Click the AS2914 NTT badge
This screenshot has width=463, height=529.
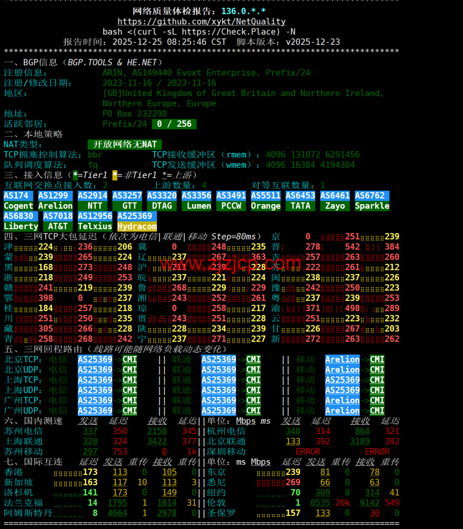point(92,200)
